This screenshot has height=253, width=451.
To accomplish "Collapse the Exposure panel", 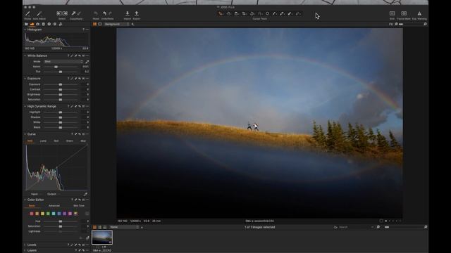I will click(25, 78).
